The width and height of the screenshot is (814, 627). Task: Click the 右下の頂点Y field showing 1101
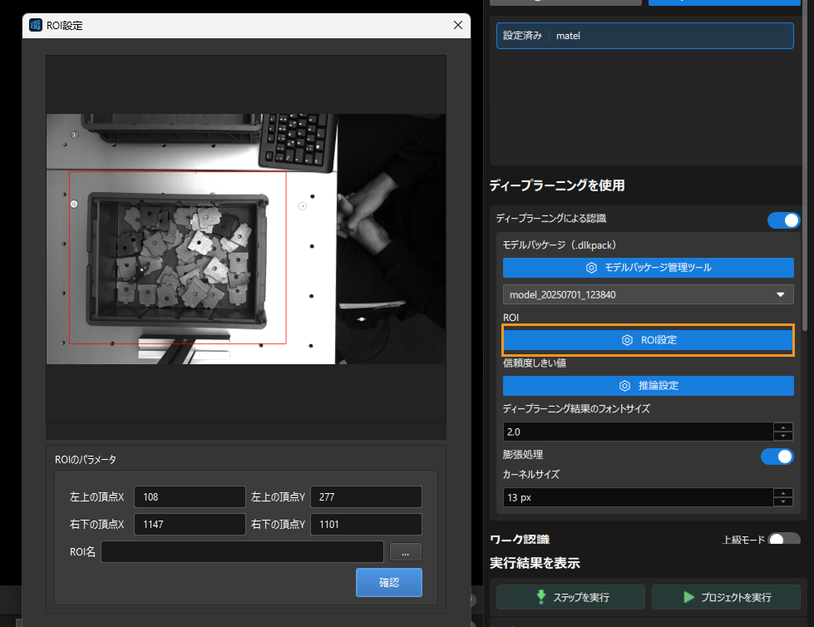tap(366, 524)
